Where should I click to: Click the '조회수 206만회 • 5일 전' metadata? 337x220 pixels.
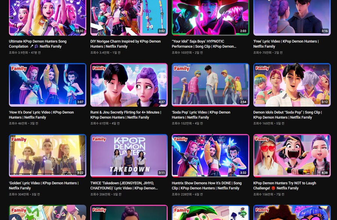(106, 194)
